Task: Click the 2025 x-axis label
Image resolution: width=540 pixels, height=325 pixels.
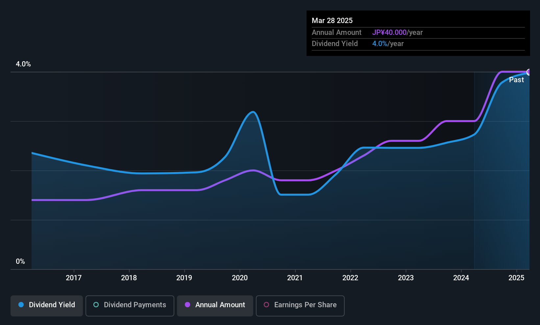Action: click(x=516, y=278)
